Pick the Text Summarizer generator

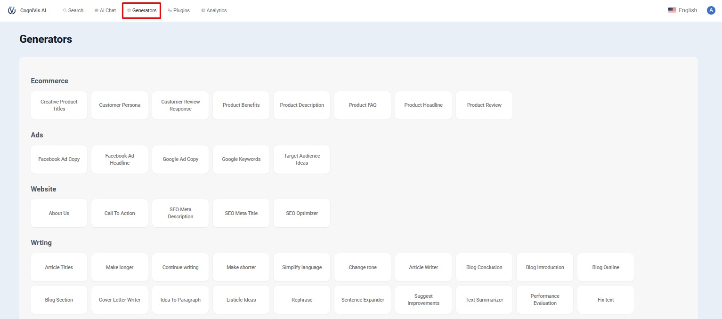(484, 300)
